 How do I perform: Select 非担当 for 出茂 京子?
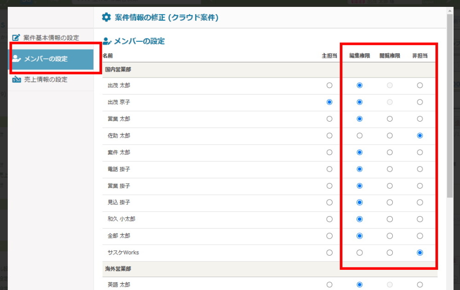(x=420, y=102)
